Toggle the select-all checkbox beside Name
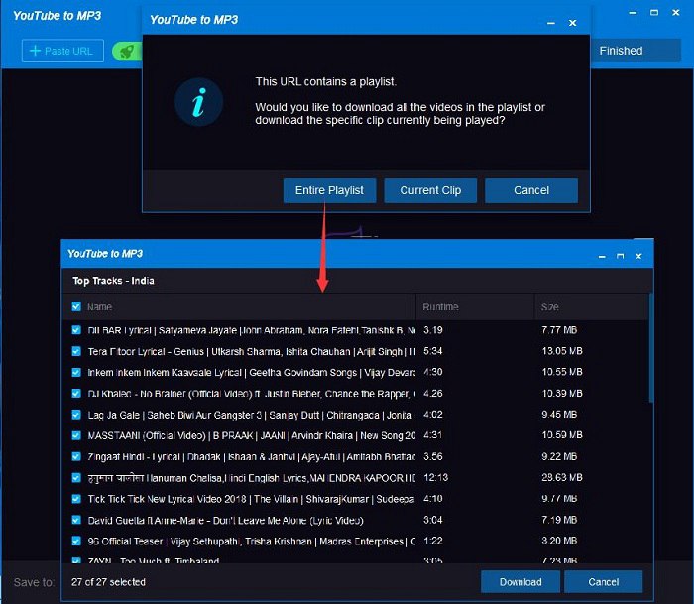 (76, 307)
